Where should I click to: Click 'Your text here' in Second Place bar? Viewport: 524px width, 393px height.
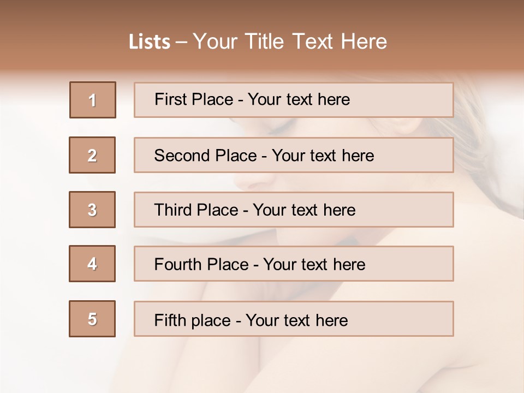[323, 156]
